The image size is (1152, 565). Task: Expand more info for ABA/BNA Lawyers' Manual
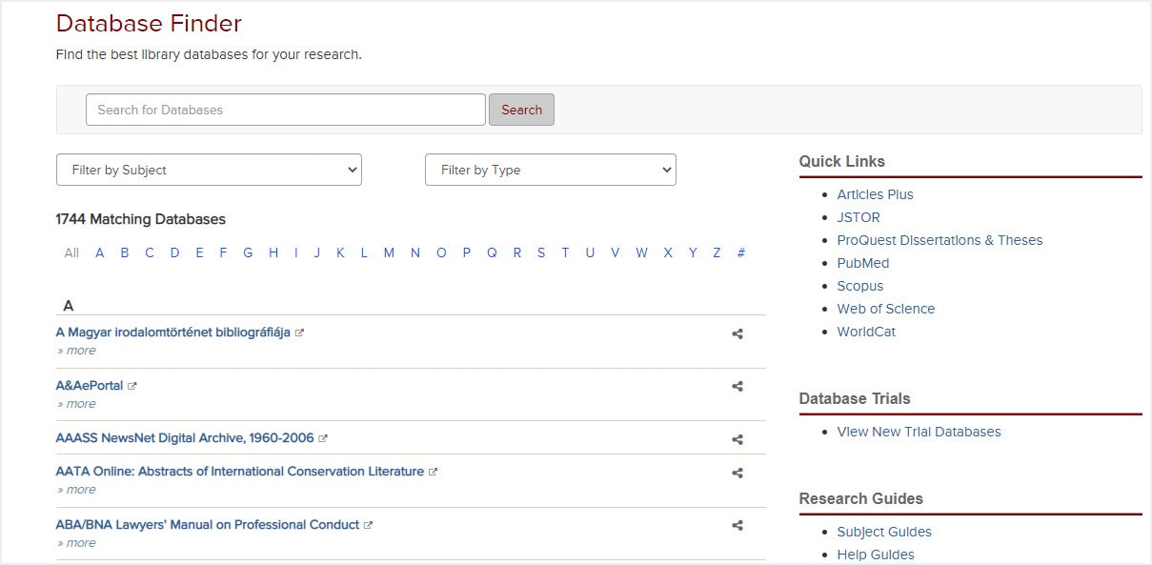77,542
